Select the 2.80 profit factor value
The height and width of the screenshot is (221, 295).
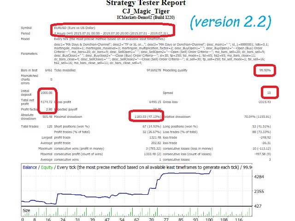(49, 110)
